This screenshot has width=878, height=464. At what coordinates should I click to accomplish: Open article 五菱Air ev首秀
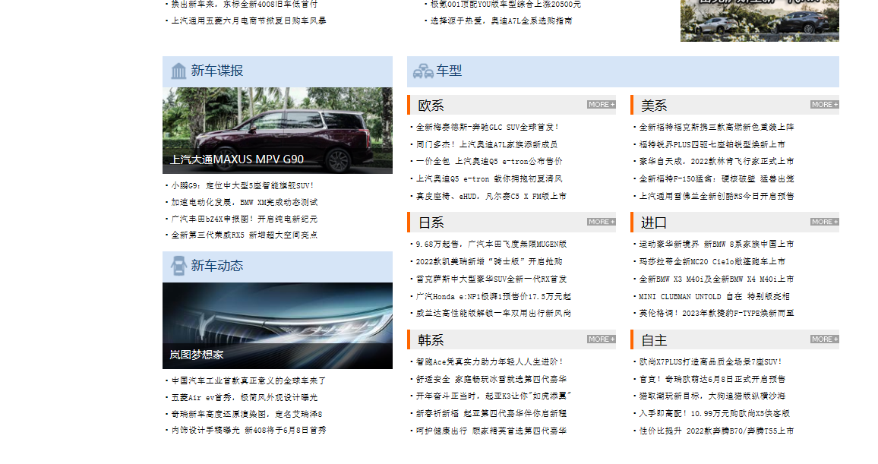pos(244,397)
